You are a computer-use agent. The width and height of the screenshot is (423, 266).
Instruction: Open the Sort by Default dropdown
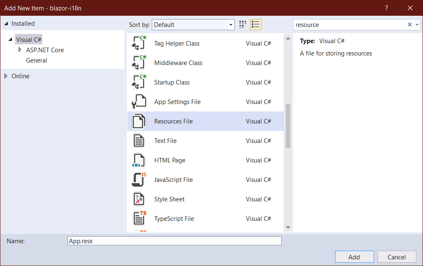click(193, 25)
